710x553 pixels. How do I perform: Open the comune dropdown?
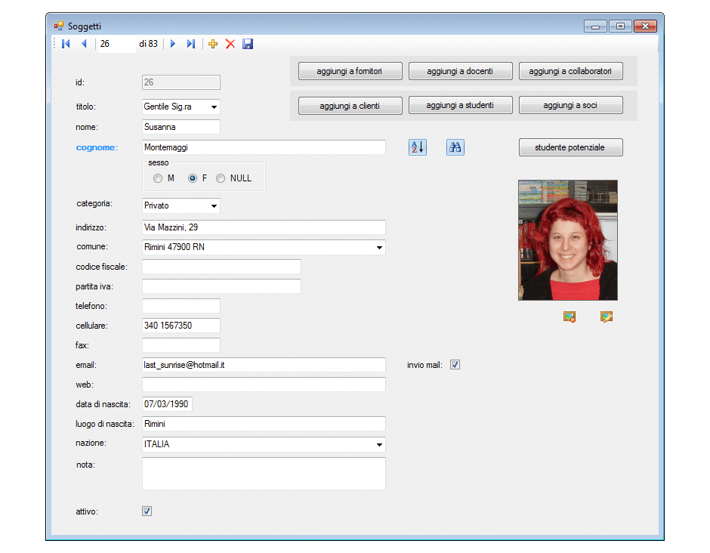tap(379, 247)
